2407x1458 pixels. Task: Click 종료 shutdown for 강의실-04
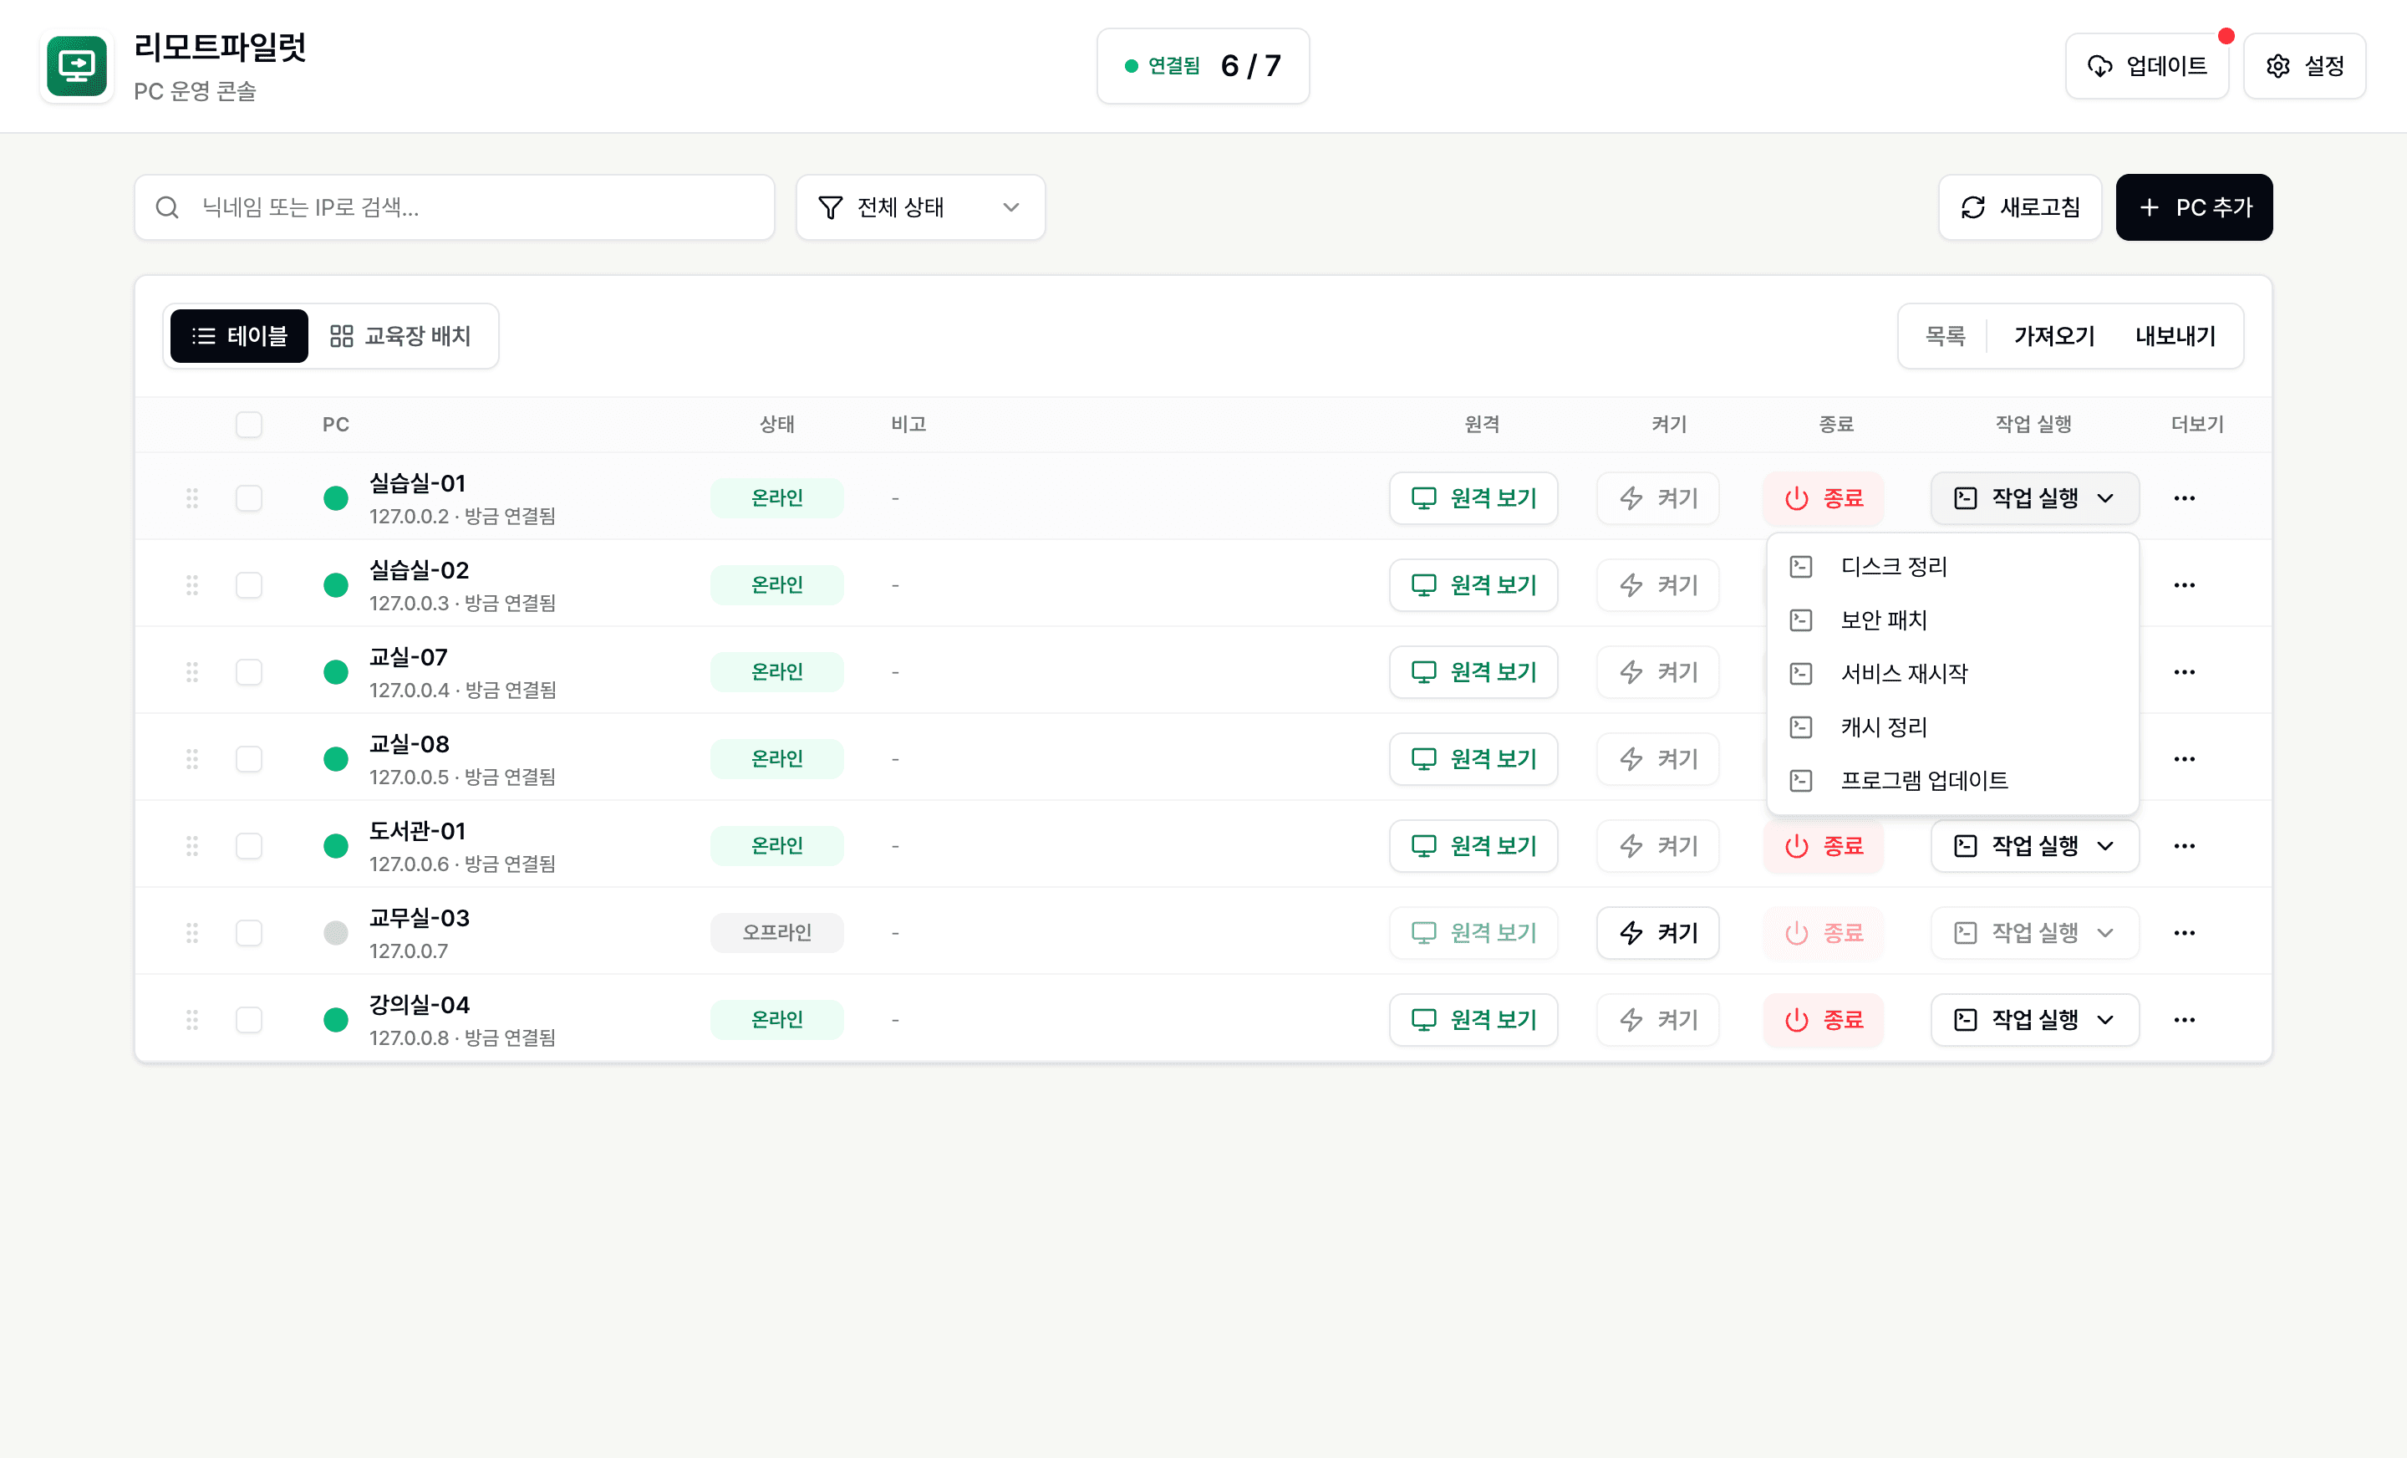click(1824, 1020)
